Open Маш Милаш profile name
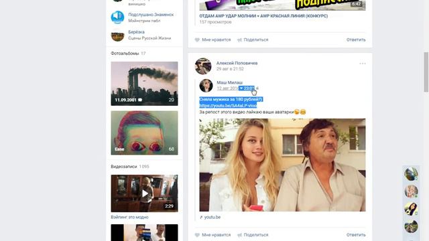Viewport: 429px width, 241px height. 229,82
